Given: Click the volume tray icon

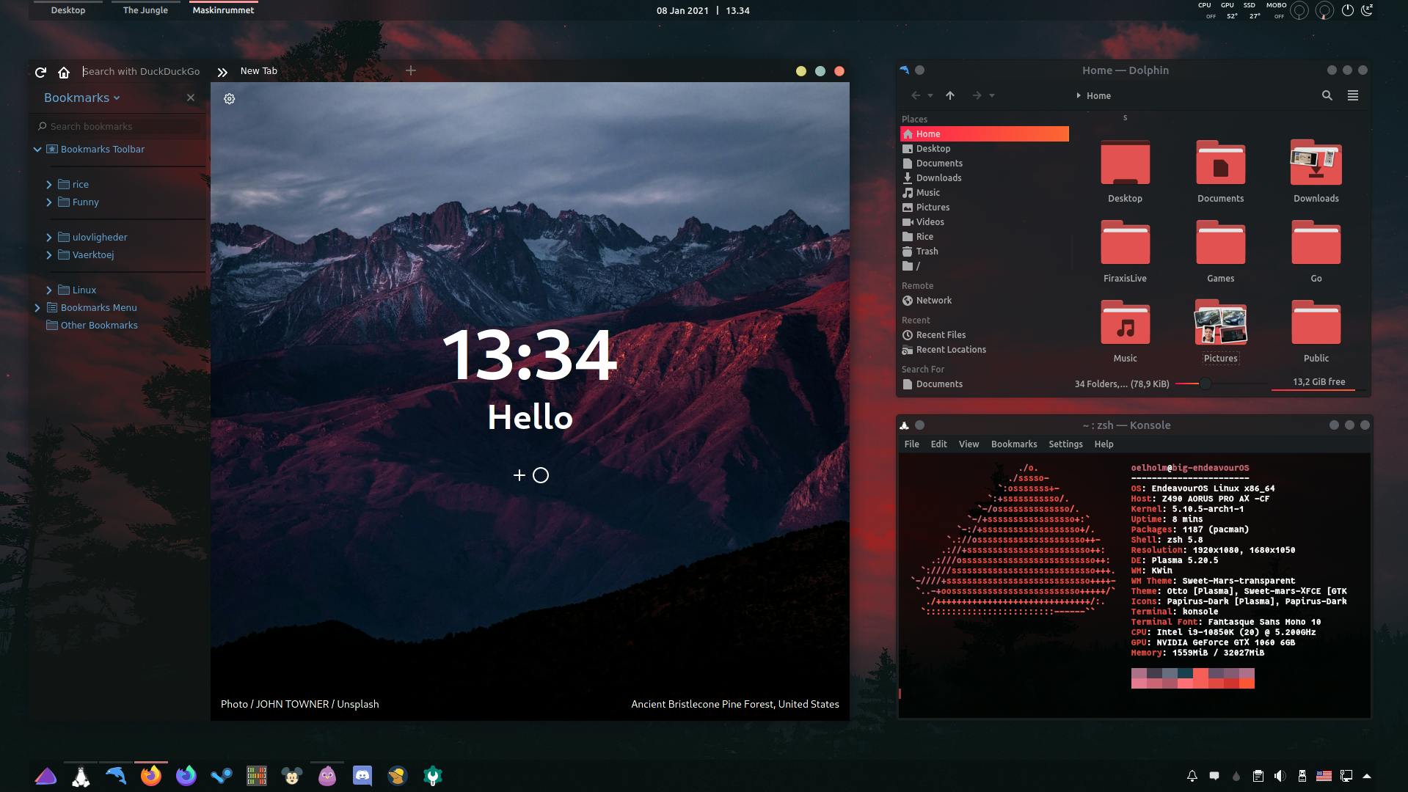Looking at the screenshot, I should (x=1280, y=776).
